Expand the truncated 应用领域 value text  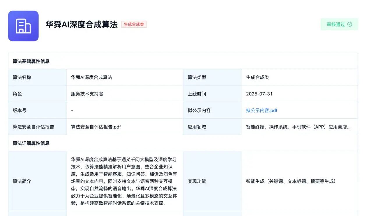click(x=298, y=127)
